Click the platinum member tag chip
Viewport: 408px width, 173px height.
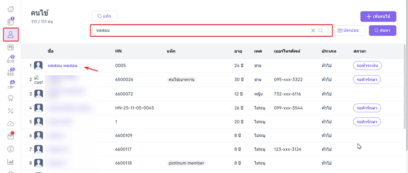click(x=186, y=163)
